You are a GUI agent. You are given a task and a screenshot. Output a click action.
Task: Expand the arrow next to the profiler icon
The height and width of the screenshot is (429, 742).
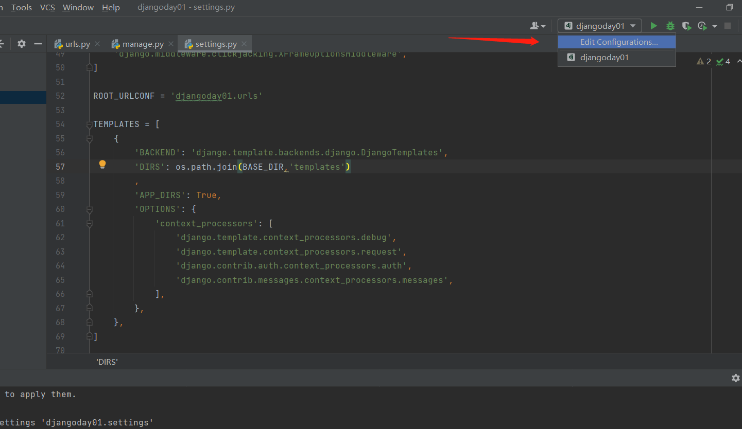click(x=715, y=26)
